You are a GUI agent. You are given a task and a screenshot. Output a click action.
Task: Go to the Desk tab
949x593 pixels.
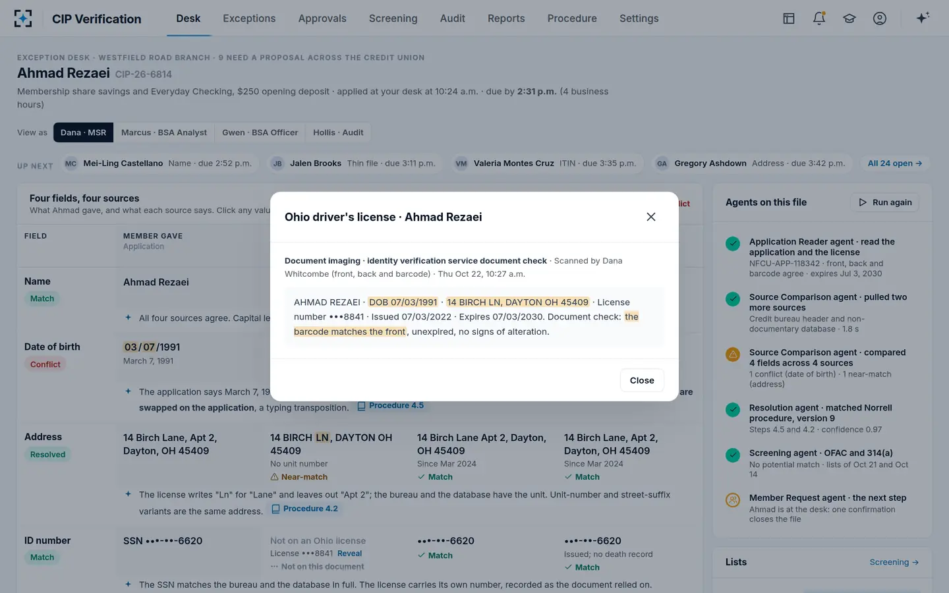[188, 18]
